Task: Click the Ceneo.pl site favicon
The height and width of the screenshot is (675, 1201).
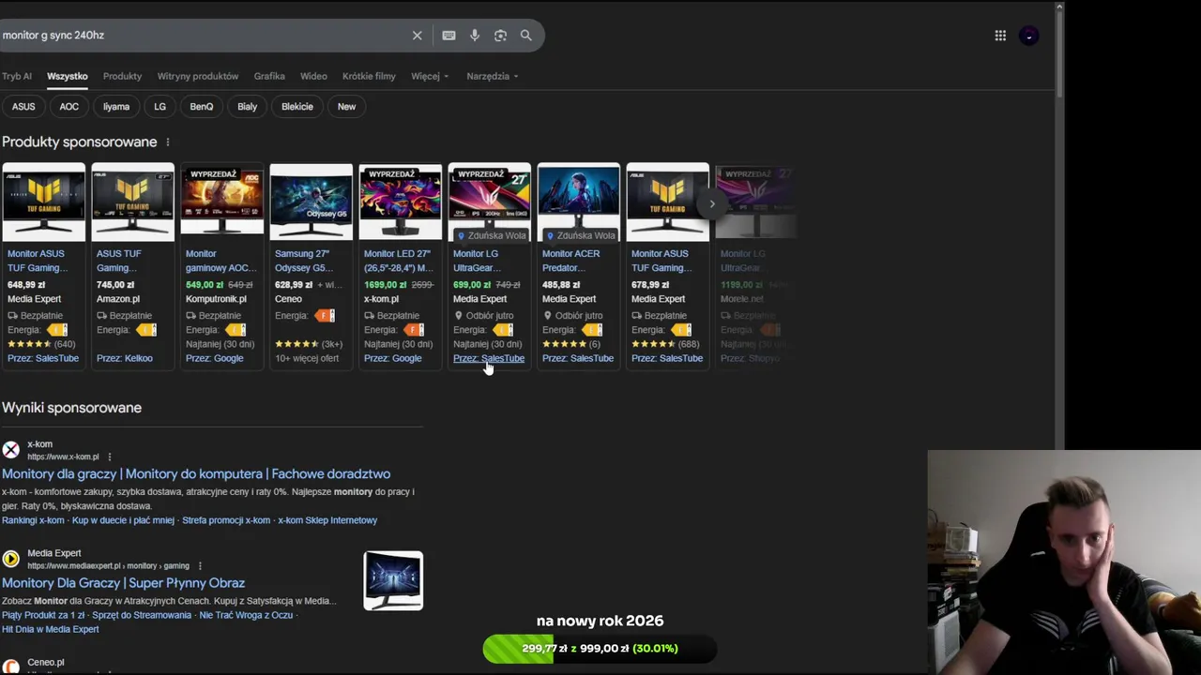Action: [x=10, y=667]
